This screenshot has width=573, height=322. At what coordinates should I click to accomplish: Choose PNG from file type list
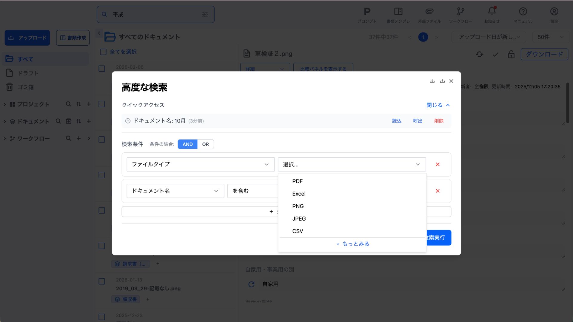pyautogui.click(x=298, y=206)
